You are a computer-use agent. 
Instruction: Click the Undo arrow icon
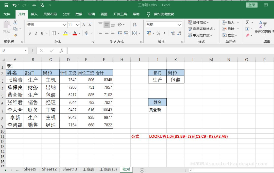[x=14, y=5]
